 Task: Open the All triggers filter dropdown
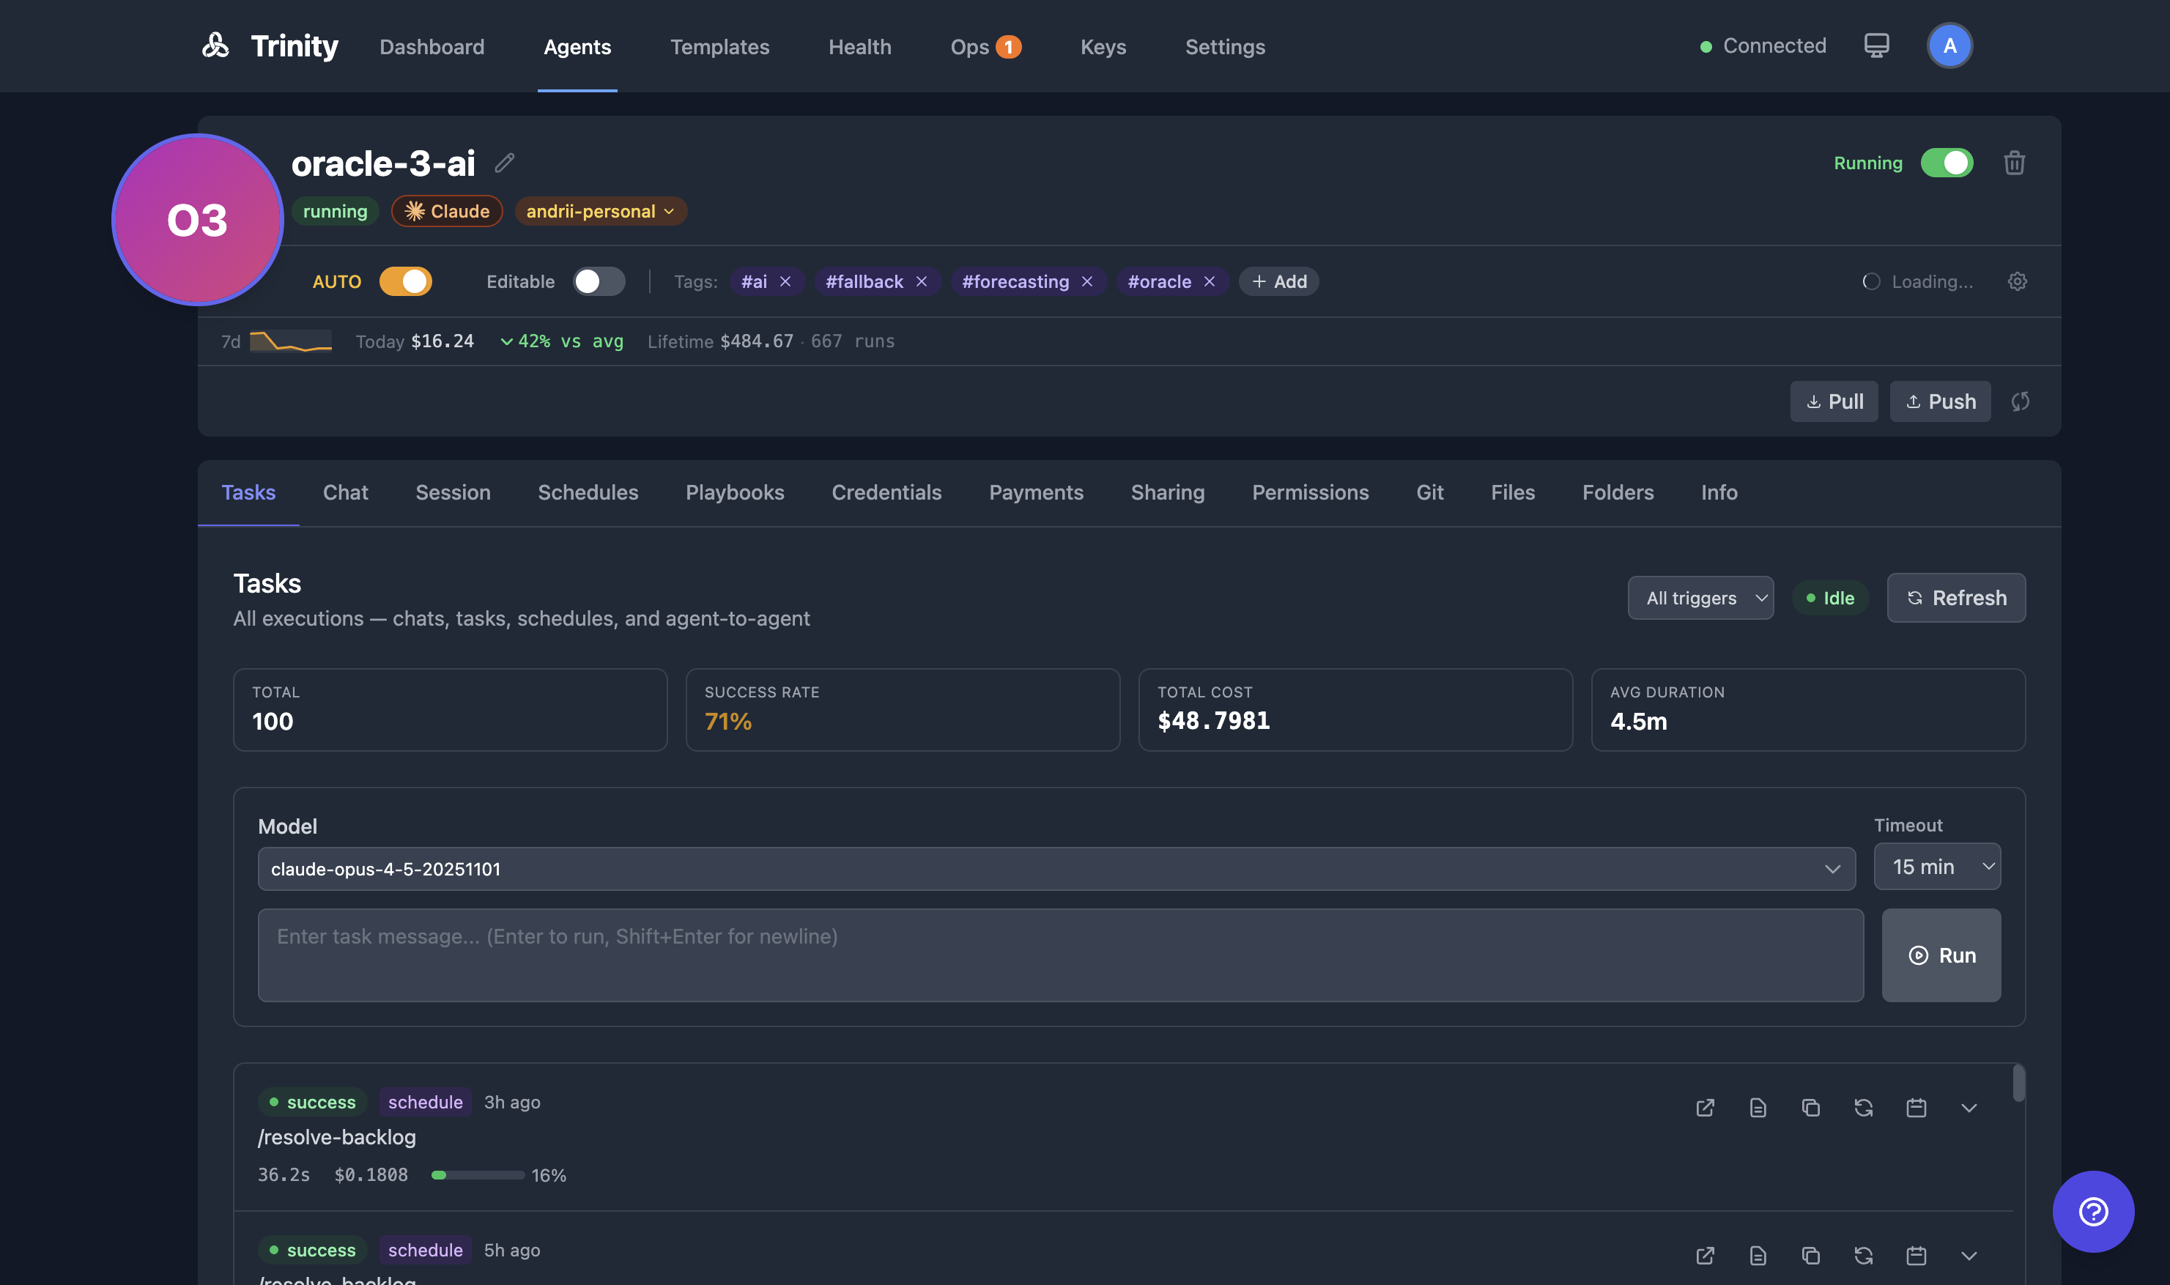coord(1700,599)
